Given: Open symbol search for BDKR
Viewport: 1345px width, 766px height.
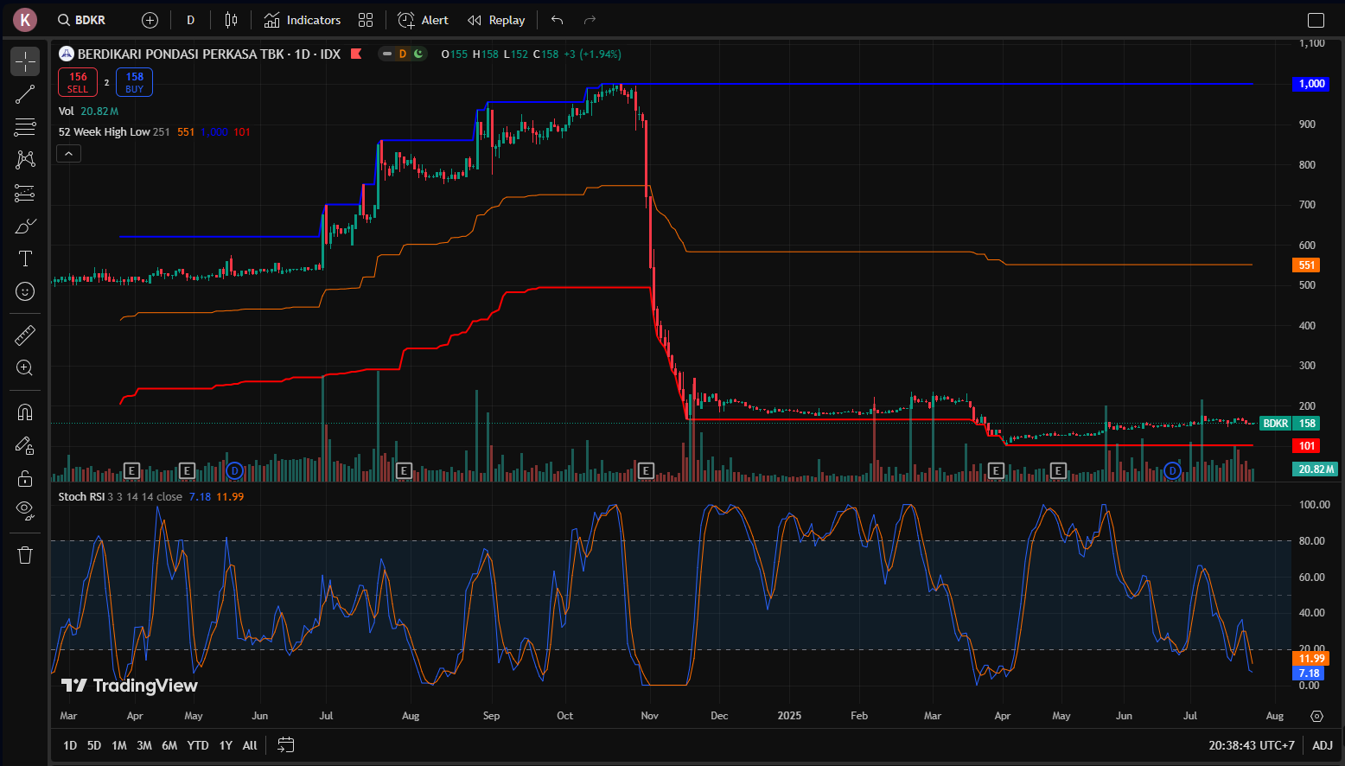Looking at the screenshot, I should (x=81, y=20).
